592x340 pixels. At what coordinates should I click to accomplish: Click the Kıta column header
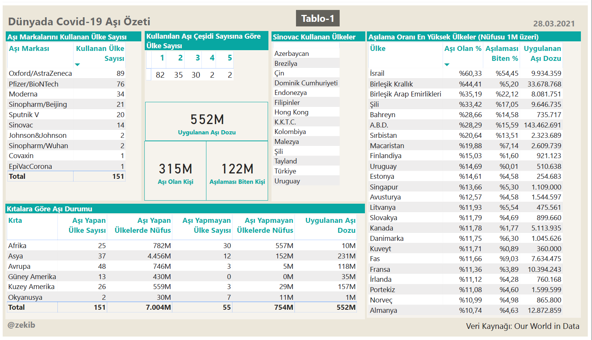[15, 221]
